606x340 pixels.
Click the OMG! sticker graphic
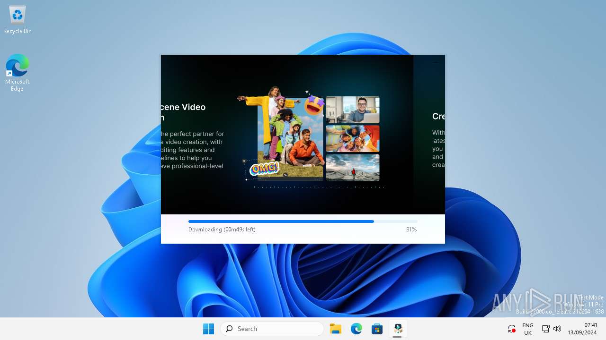264,169
